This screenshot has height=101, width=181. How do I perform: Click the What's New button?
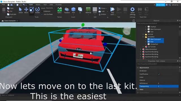tap(160, 5)
